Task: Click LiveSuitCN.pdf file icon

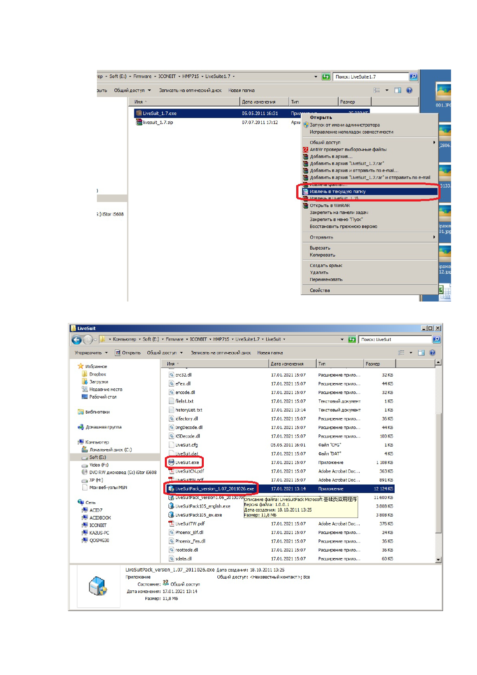Action: pyautogui.click(x=171, y=471)
